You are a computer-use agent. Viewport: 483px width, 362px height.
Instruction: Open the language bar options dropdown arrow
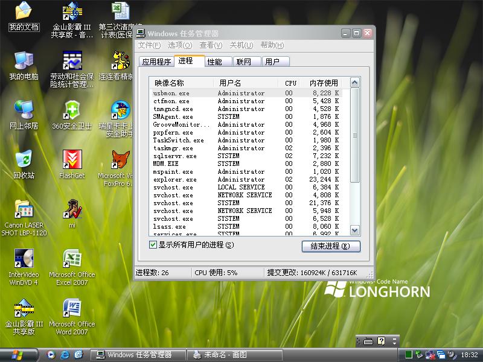395,341
